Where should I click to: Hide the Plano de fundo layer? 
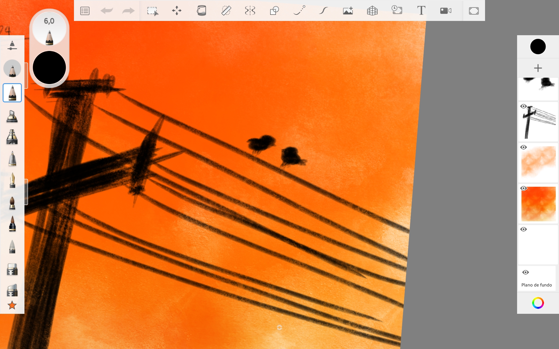tap(526, 273)
